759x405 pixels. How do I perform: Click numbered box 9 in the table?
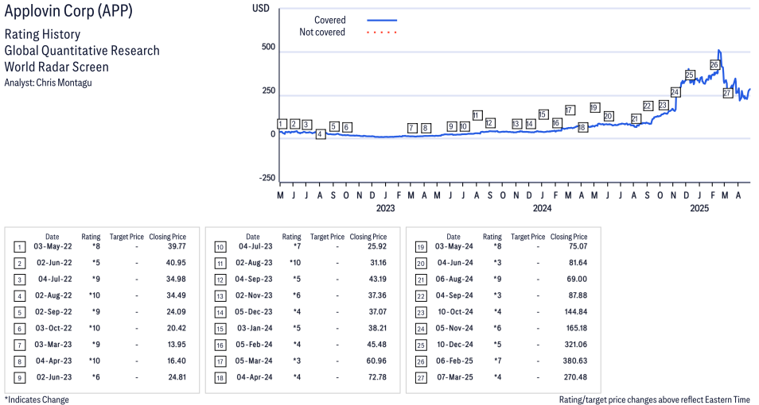click(19, 378)
